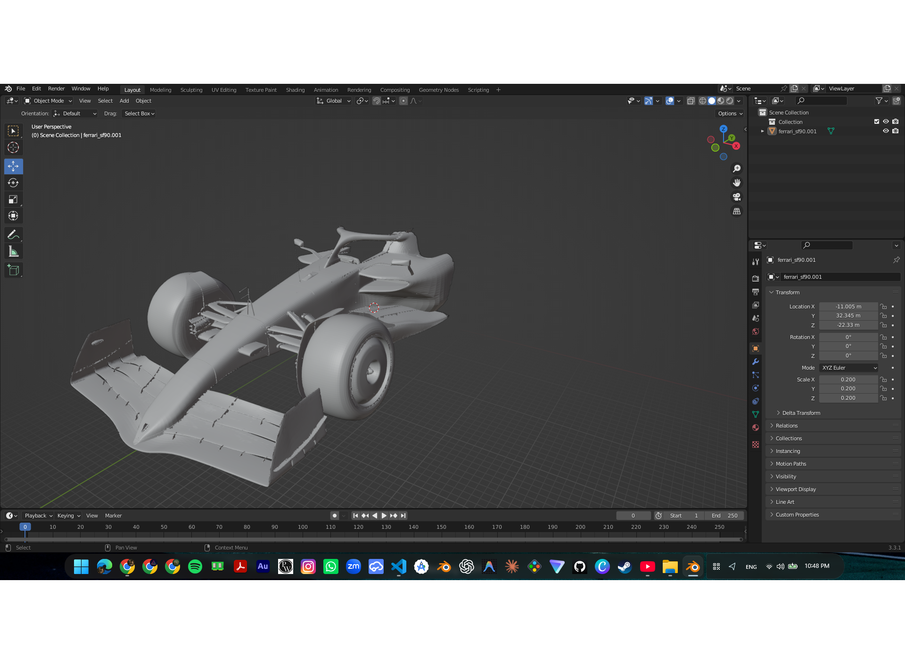Toggle auto keying record button
The image size is (905, 671).
[335, 516]
